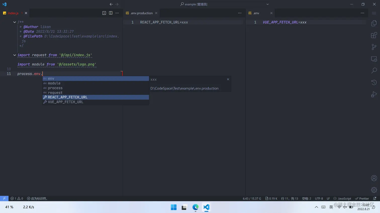Show hidden system tray icons

[x=316, y=207]
